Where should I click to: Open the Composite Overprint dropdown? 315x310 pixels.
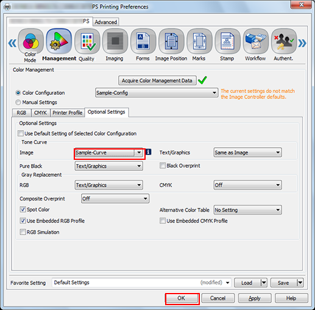[115, 199]
